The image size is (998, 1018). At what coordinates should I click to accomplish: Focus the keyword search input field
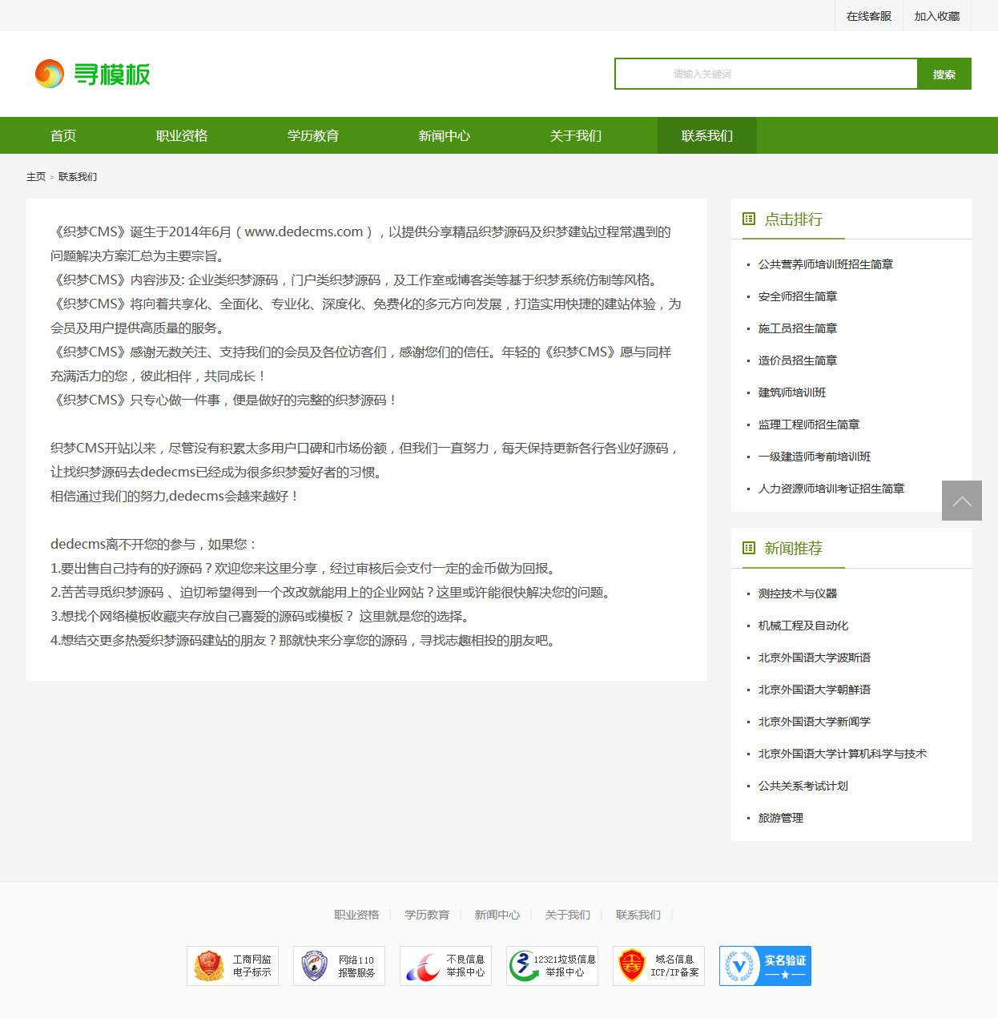[x=766, y=74]
